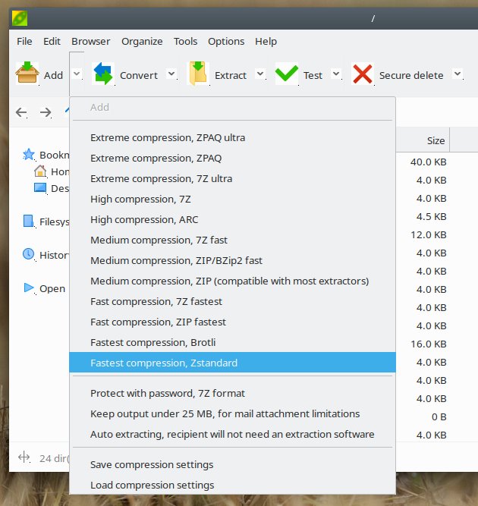Screen dimensions: 478x506
Task: Choose Extreme compression, ZPAQ ultra
Action: click(x=167, y=138)
